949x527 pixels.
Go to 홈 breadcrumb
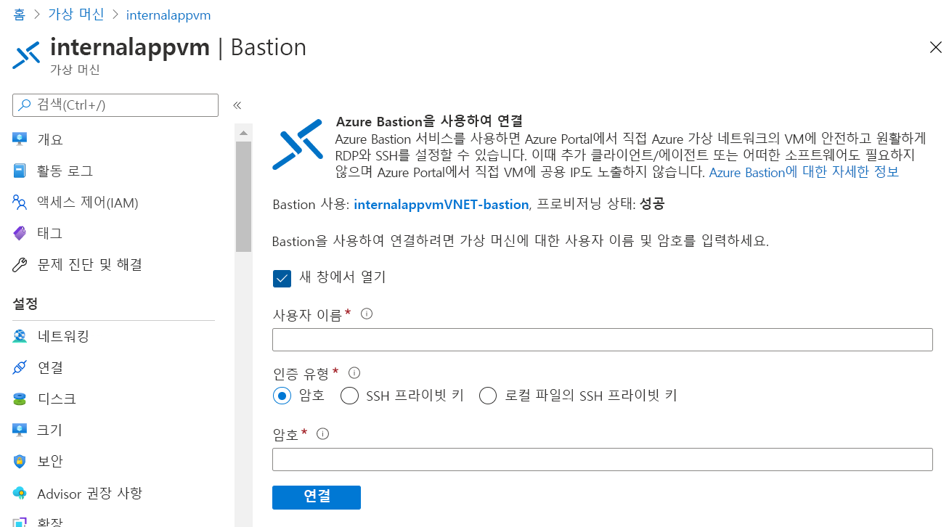point(19,15)
